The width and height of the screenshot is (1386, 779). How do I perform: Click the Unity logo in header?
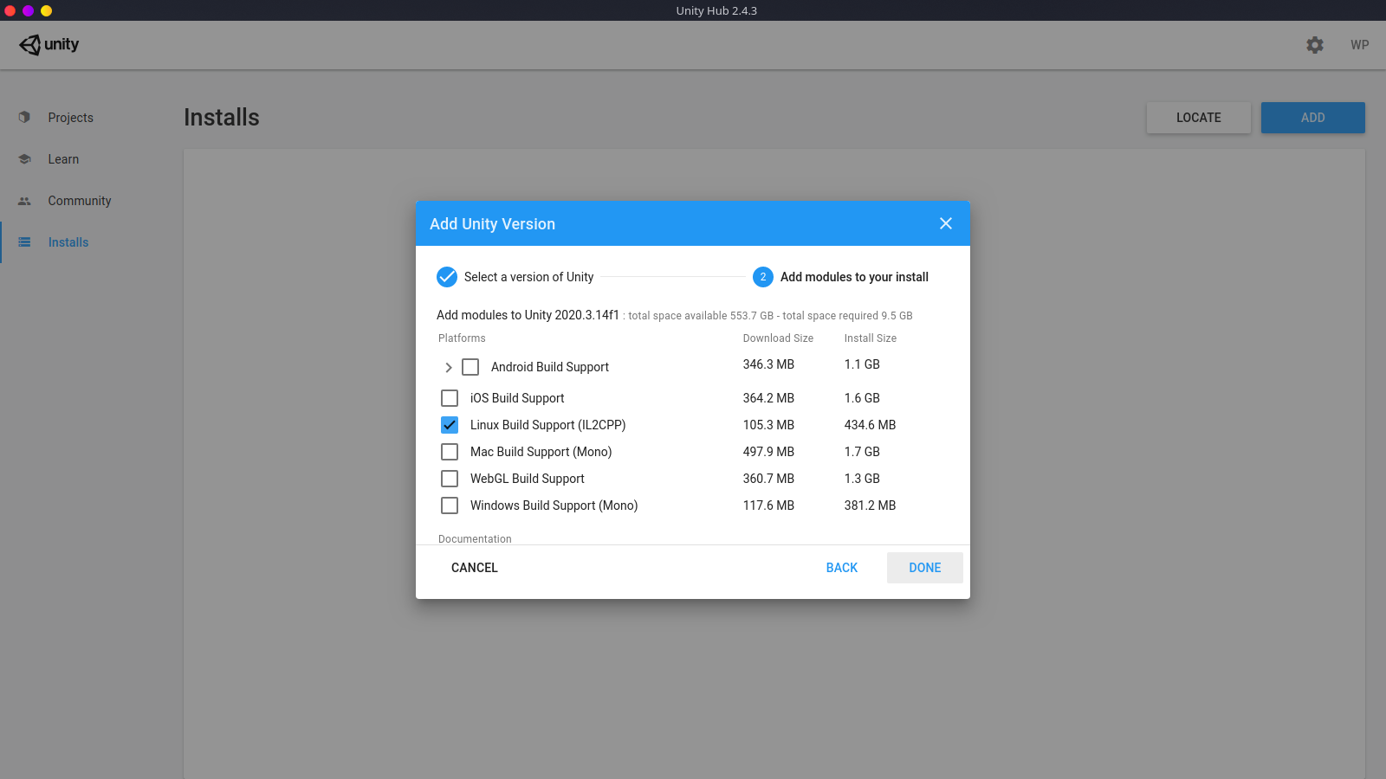[x=49, y=45]
